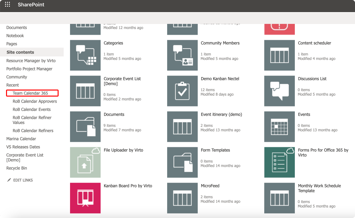The image size is (355, 218).
Task: Click the SharePoint title in header
Action: point(31,4)
